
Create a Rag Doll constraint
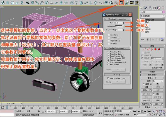pos(76,3)
